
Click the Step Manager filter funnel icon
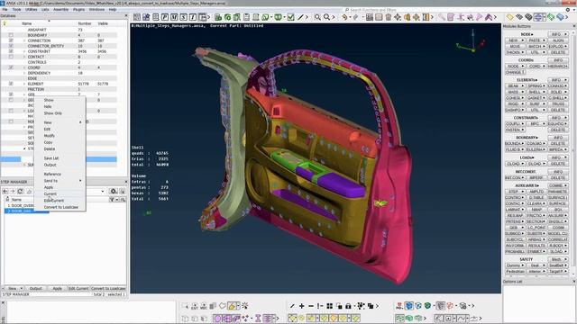112,200
